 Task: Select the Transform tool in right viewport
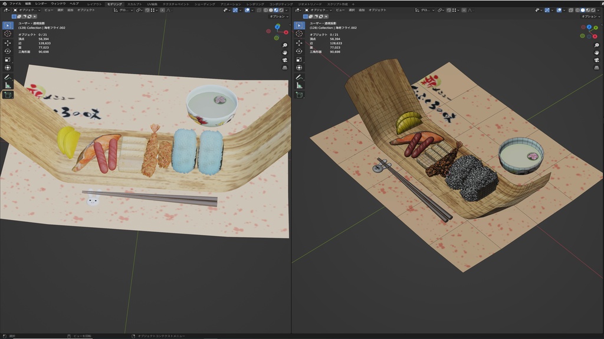(x=299, y=68)
